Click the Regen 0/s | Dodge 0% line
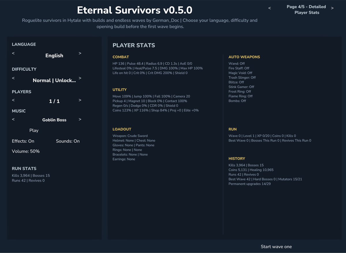Viewport: 346px width, 253px height. pos(145,106)
